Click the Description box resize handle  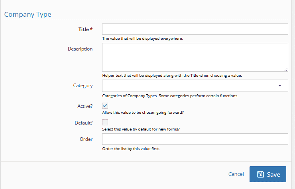pos(286,69)
